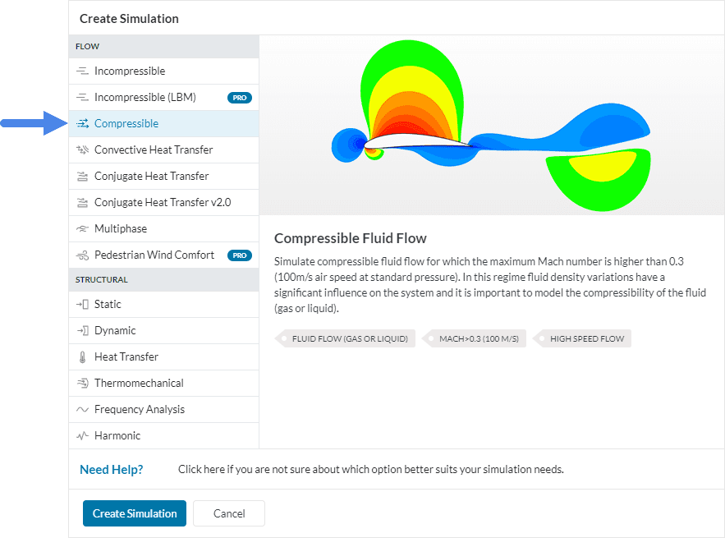Choose the Compressible simulation type
Image resolution: width=725 pixels, height=538 pixels.
[x=126, y=124]
